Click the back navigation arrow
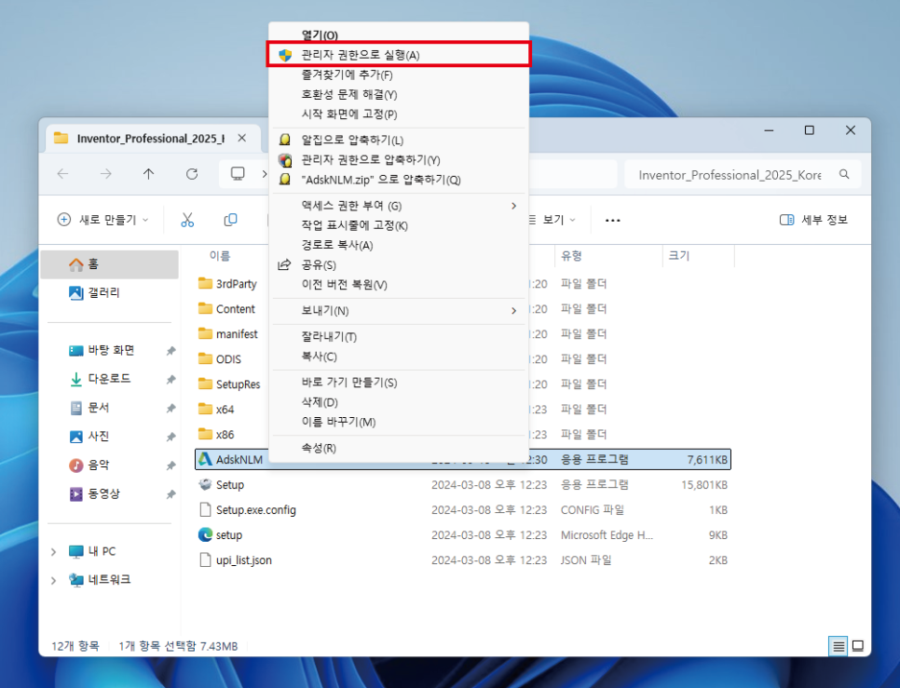Image resolution: width=900 pixels, height=688 pixels. pos(63,174)
